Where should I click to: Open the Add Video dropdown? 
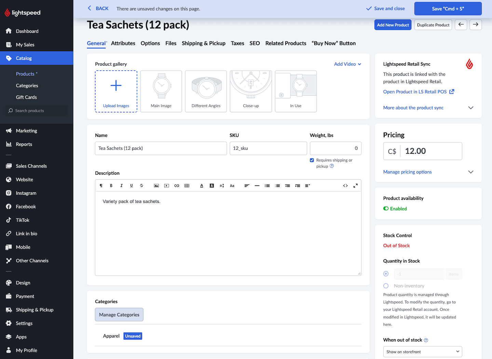347,64
